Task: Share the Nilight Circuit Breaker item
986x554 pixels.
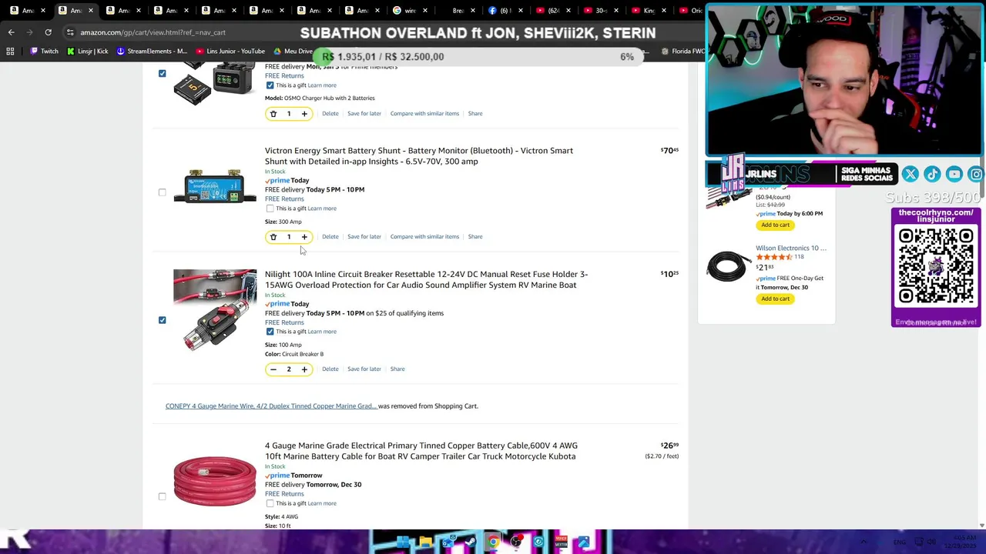Action: 397,369
